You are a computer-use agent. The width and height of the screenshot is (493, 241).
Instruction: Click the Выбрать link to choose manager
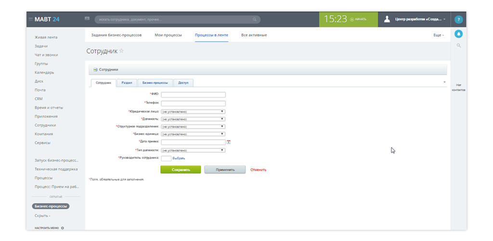pos(179,158)
